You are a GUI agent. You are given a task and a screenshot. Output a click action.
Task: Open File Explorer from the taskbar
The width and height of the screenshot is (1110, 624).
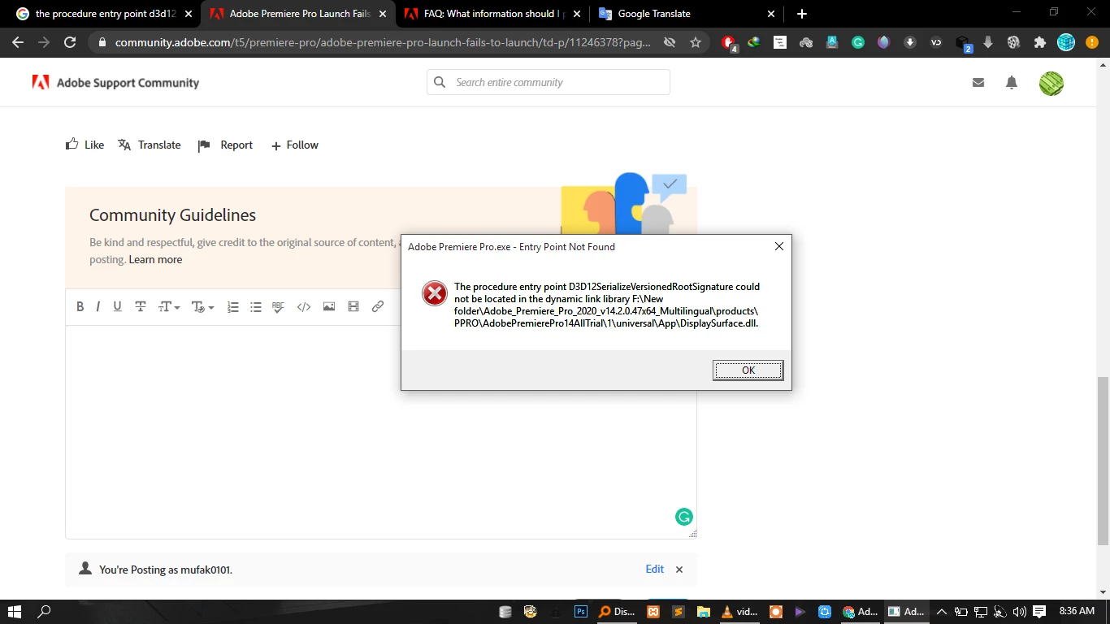[x=703, y=612]
